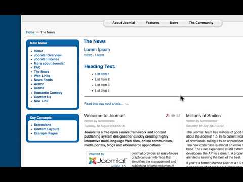Open the About Joomla! top menu item
Image resolution: width=243 pixels, height=182 pixels.
click(124, 23)
